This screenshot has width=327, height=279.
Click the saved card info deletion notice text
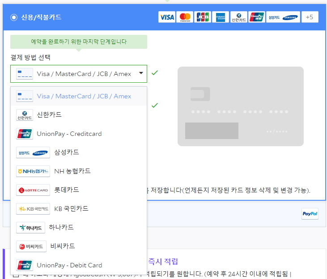coord(229,190)
